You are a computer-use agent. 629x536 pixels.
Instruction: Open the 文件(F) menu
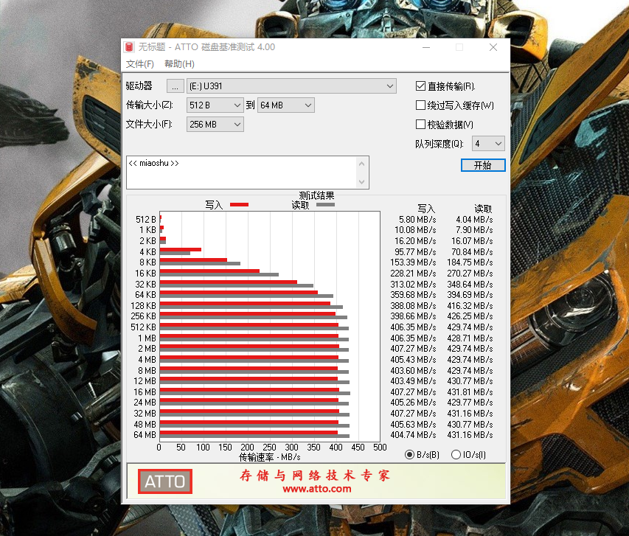point(140,63)
